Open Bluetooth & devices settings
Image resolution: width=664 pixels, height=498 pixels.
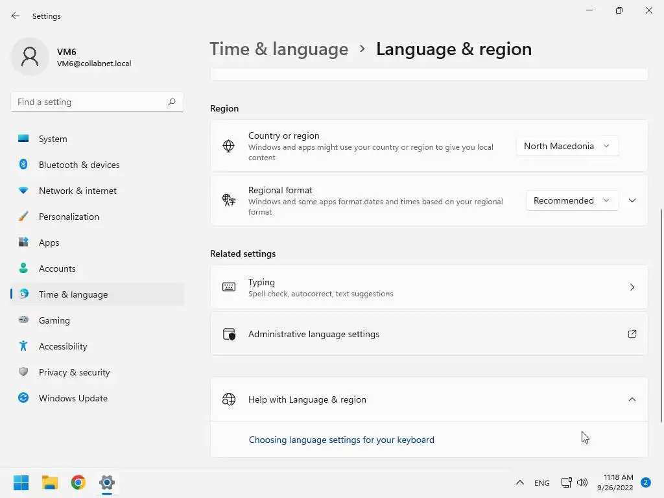point(79,165)
